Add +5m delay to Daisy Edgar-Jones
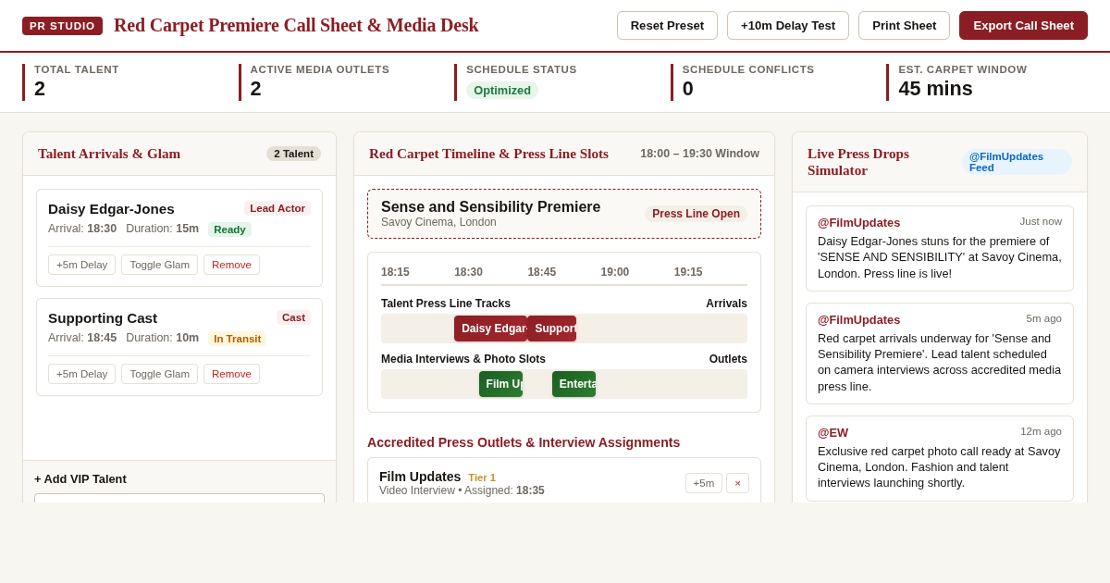This screenshot has width=1110, height=583. (x=81, y=265)
